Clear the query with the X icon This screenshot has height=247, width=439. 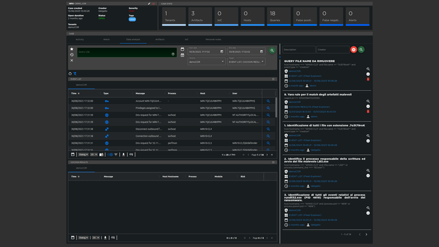[x=71, y=60]
